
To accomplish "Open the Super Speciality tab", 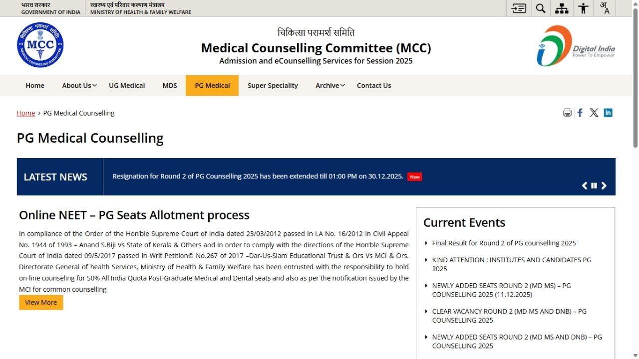I will point(273,85).
